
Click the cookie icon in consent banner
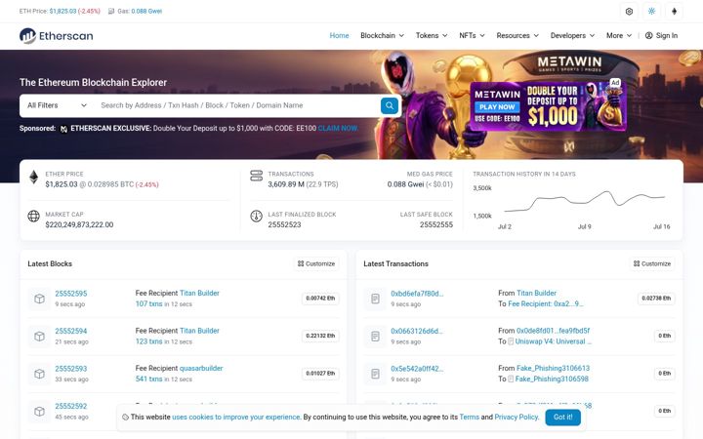click(126, 418)
